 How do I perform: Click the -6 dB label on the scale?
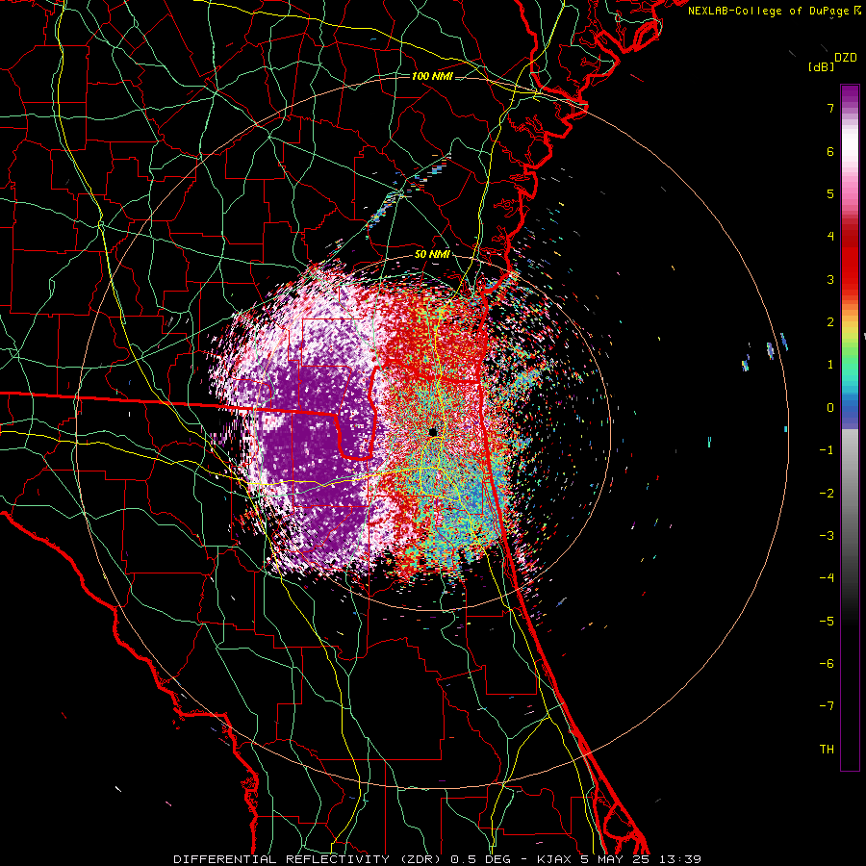coord(827,664)
